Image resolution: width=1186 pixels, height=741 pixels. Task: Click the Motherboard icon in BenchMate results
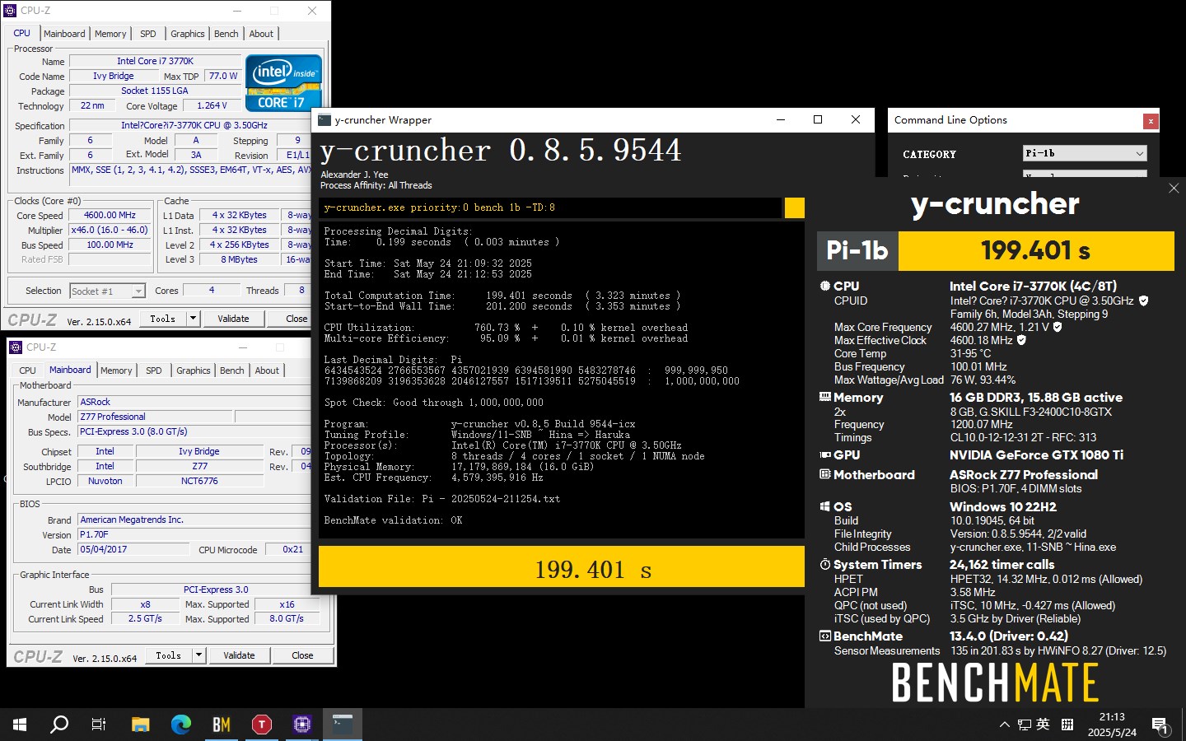click(x=824, y=474)
